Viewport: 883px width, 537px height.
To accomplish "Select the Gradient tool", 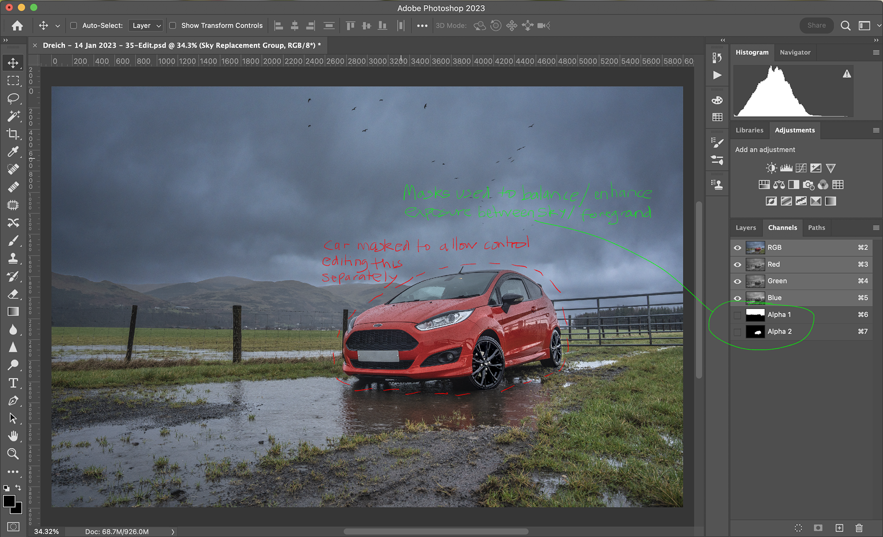I will point(13,312).
